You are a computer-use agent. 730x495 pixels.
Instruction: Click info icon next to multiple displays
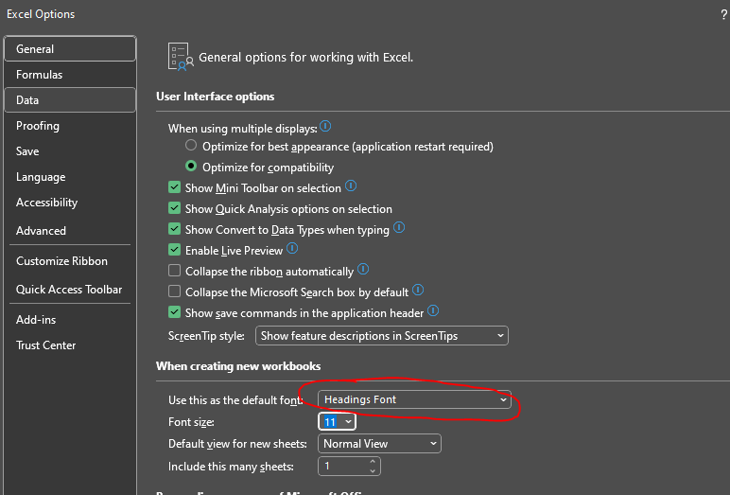pos(325,126)
